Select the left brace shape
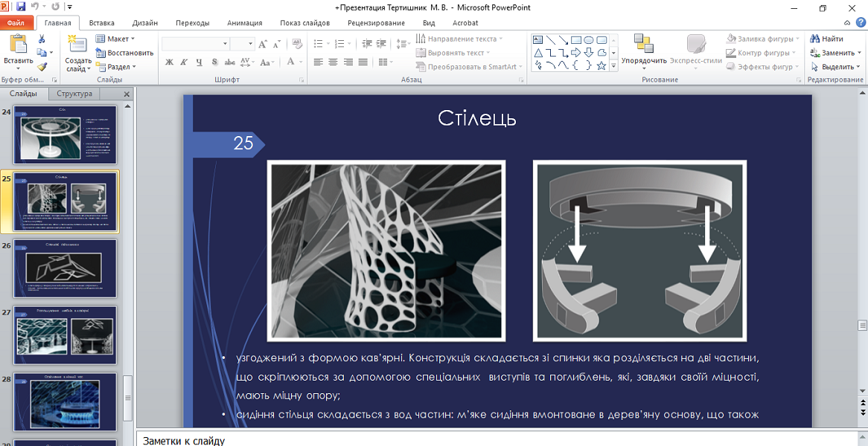Viewport: 868px width, 446px height. [576, 65]
